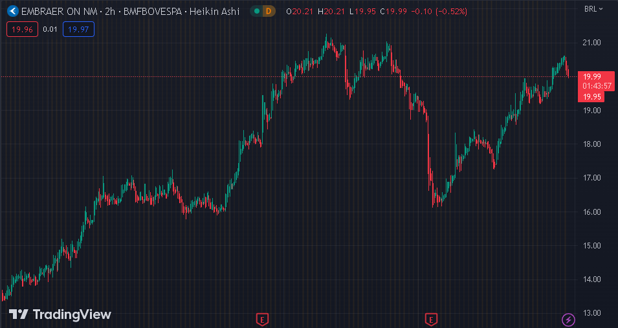Click the H20.21 high value
The width and height of the screenshot is (618, 328).
point(332,12)
